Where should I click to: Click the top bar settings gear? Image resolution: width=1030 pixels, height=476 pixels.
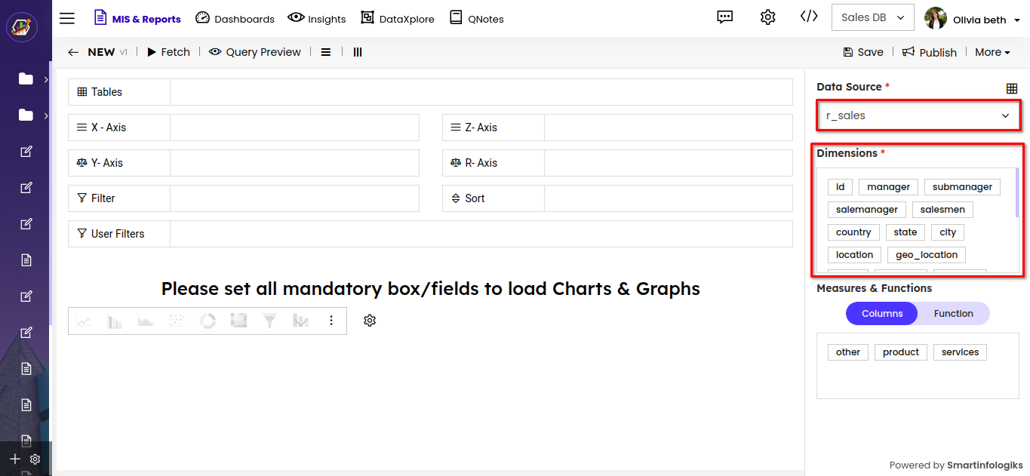(x=767, y=18)
